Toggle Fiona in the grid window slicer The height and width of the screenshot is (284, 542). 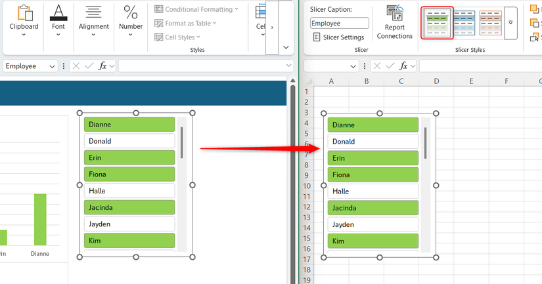point(373,174)
